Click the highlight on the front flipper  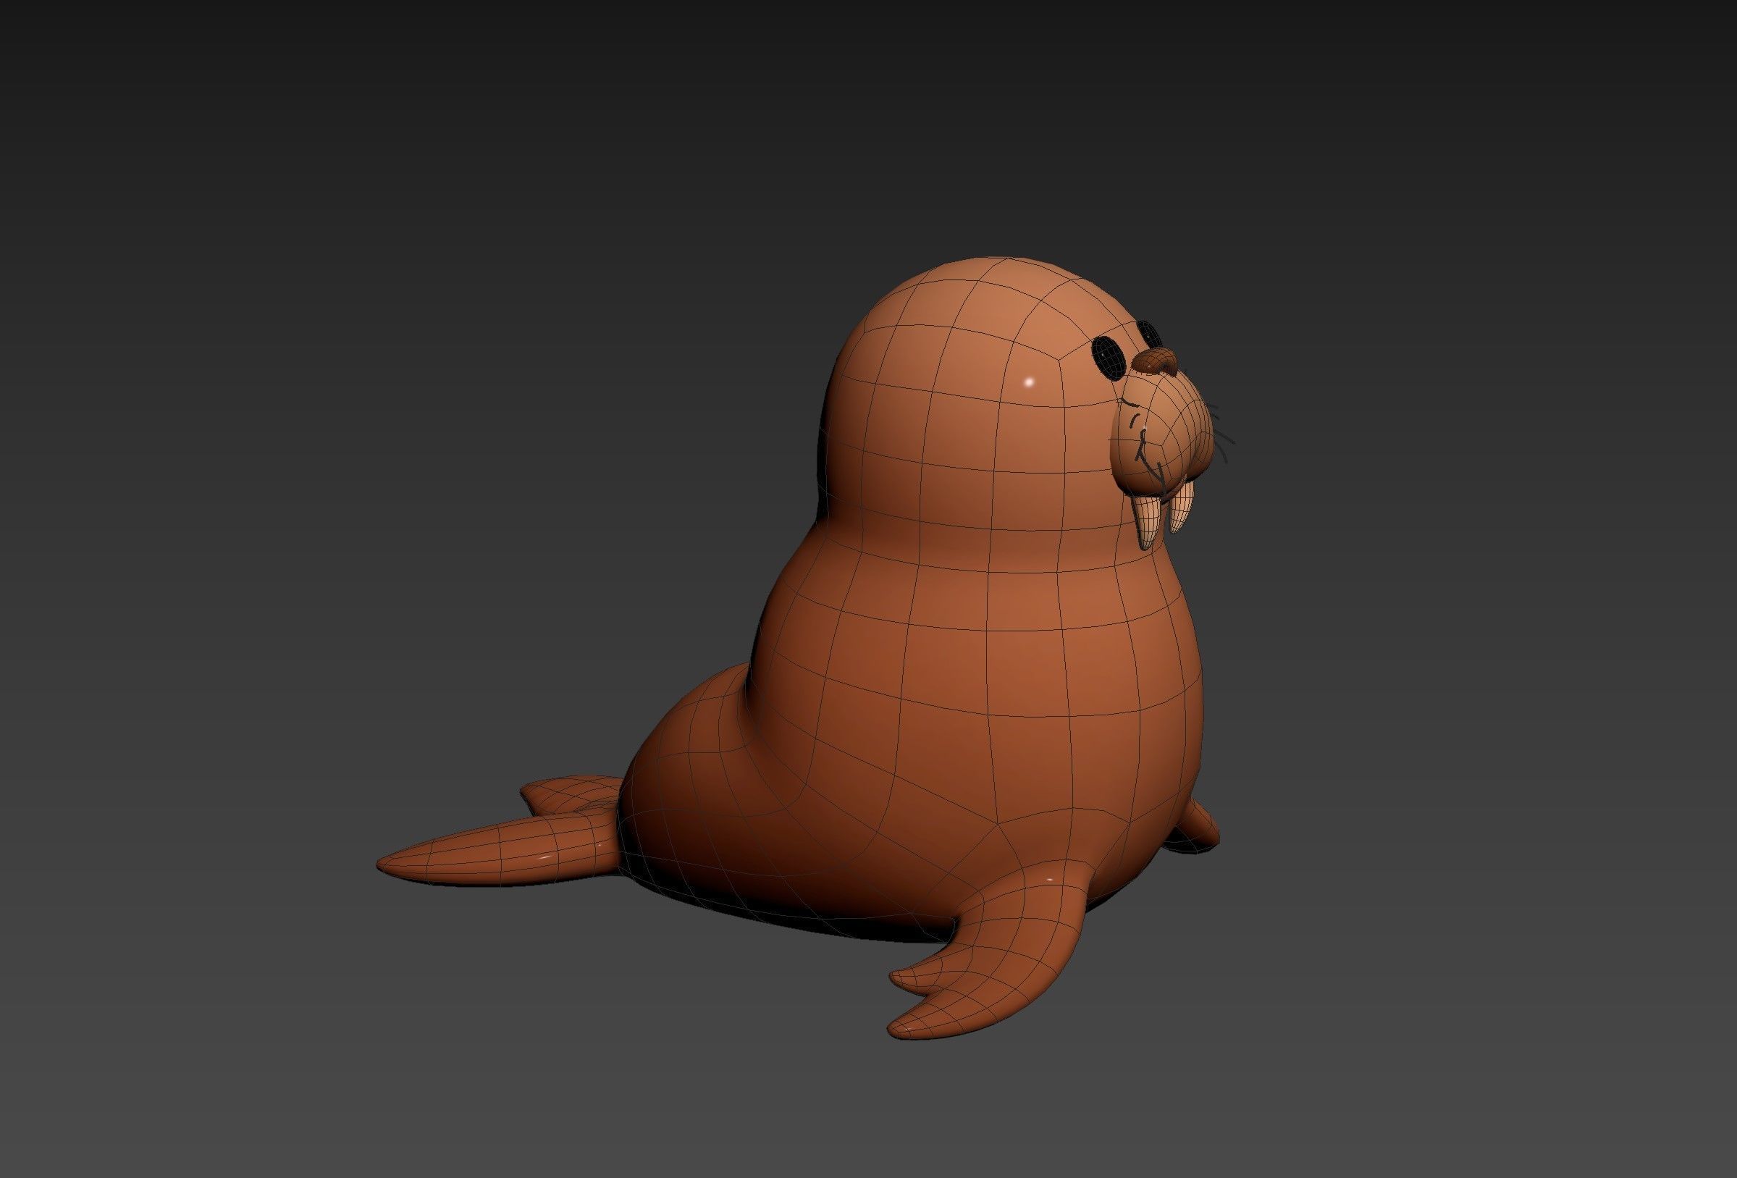point(1049,880)
